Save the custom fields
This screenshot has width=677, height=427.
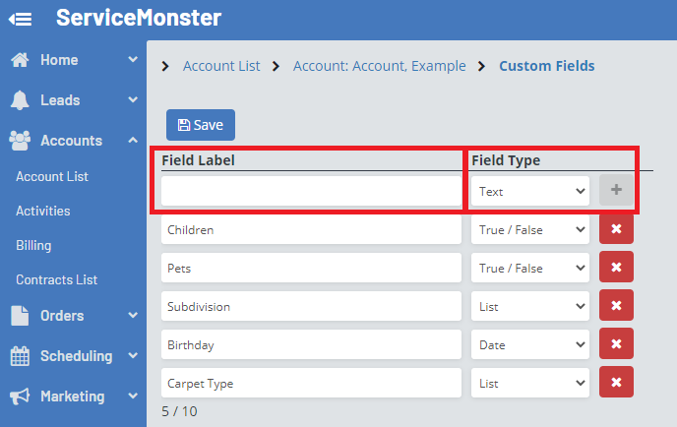(x=201, y=125)
